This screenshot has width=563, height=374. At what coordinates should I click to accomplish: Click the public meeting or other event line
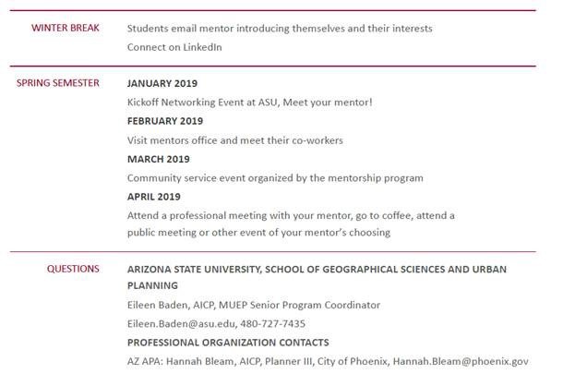(x=258, y=233)
